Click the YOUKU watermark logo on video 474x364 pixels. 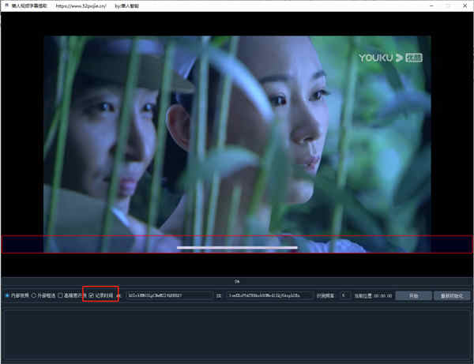pyautogui.click(x=390, y=58)
